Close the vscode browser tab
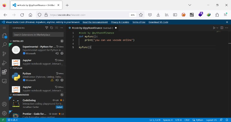 click(x=58, y=5)
